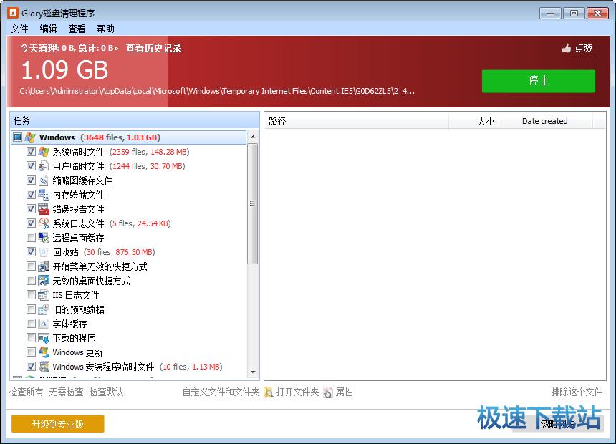Toggle the Windows group checkbox
Screen dimensions: 616x444
[18, 137]
